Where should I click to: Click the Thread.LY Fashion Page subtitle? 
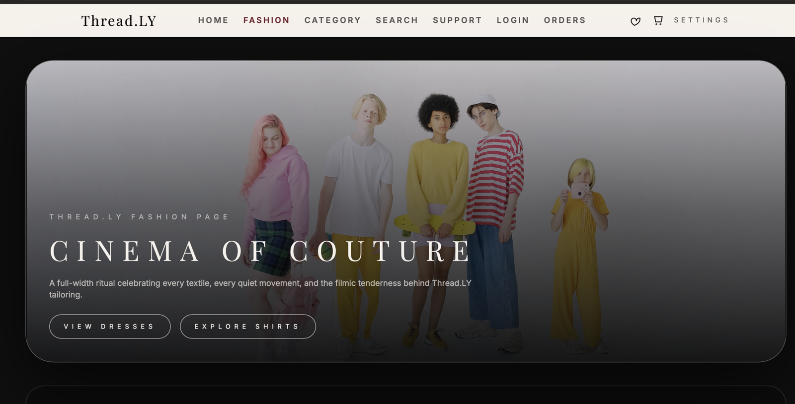coord(139,217)
